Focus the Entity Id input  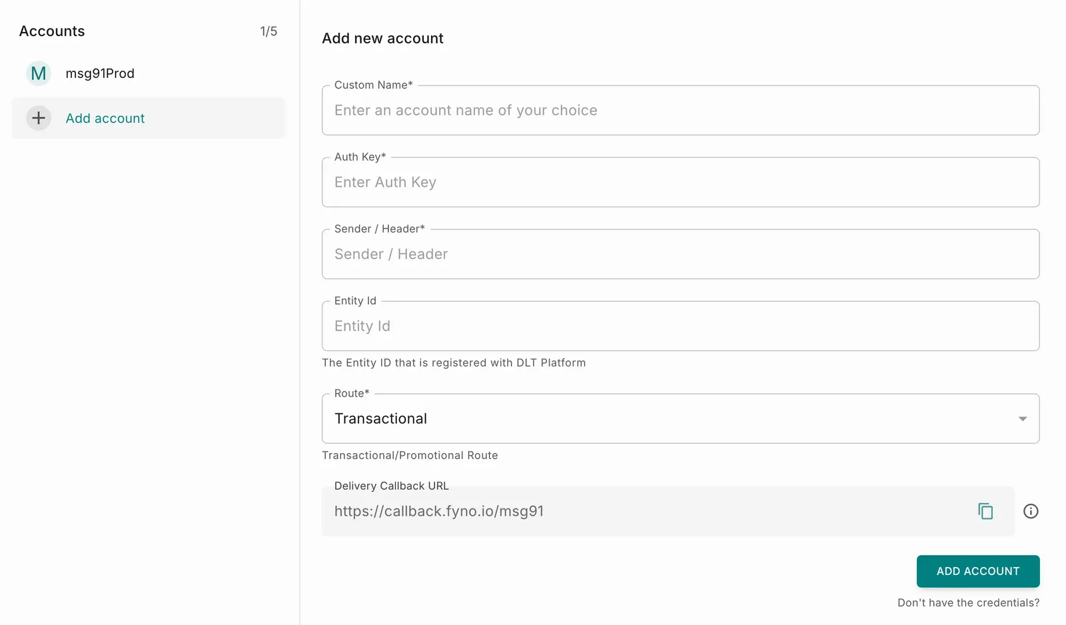[680, 326]
